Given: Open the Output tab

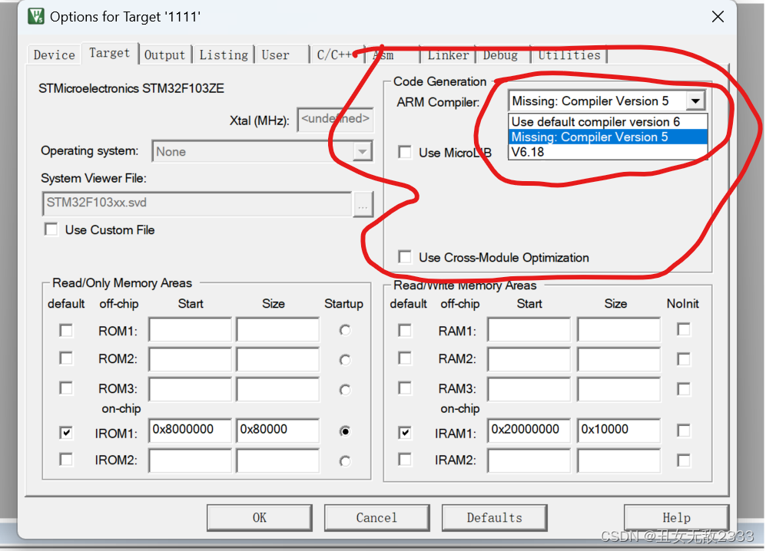Looking at the screenshot, I should coord(164,54).
